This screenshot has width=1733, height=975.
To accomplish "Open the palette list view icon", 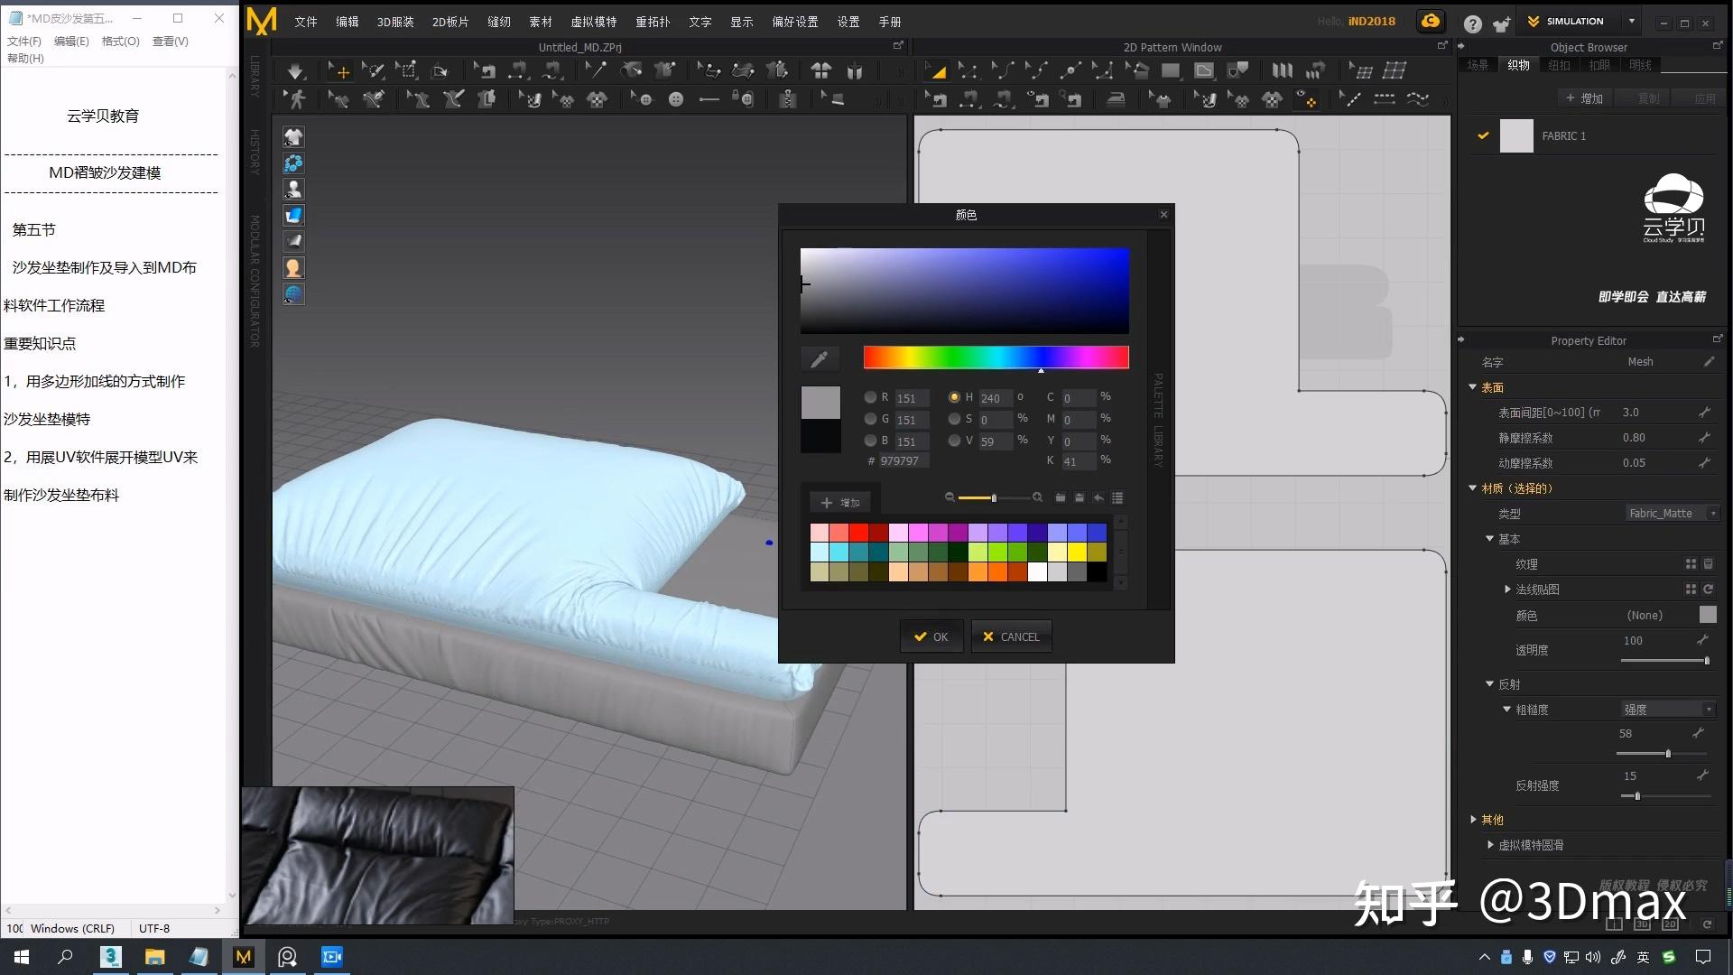I will (x=1117, y=497).
